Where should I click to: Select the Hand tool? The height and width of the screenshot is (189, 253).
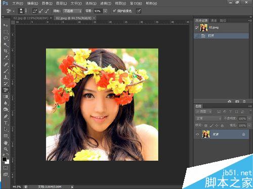click(x=6, y=143)
